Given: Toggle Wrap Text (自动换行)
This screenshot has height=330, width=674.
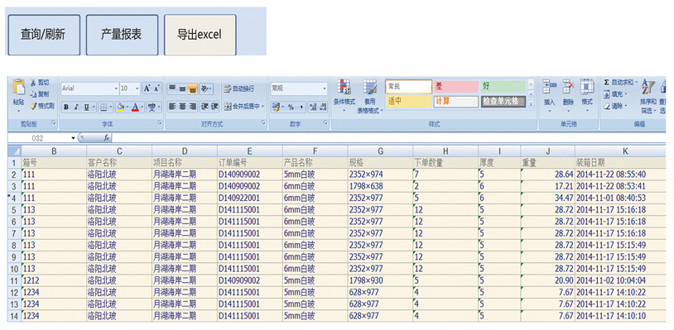Looking at the screenshot, I should click(239, 88).
